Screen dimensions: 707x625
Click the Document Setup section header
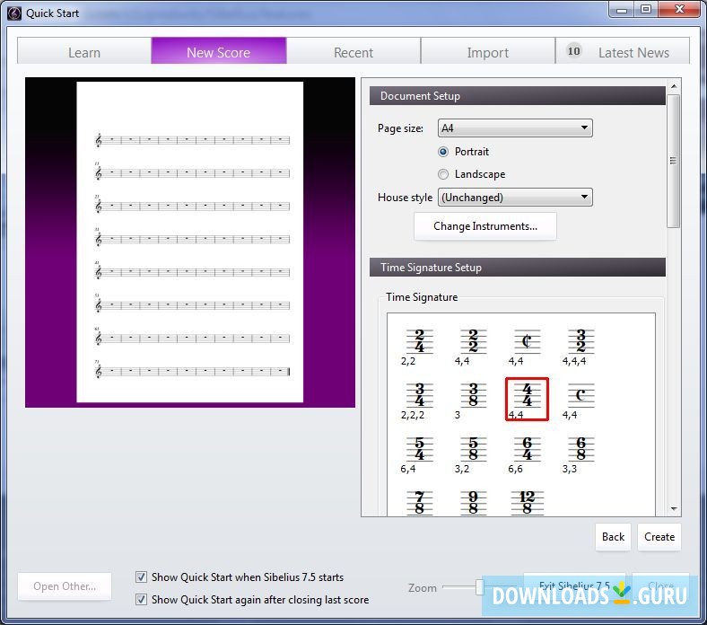click(518, 96)
